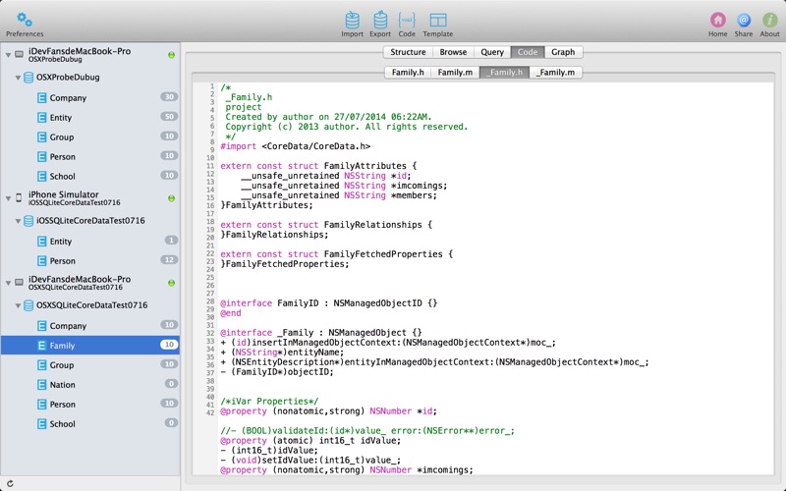Switch to the Query tab

[492, 52]
